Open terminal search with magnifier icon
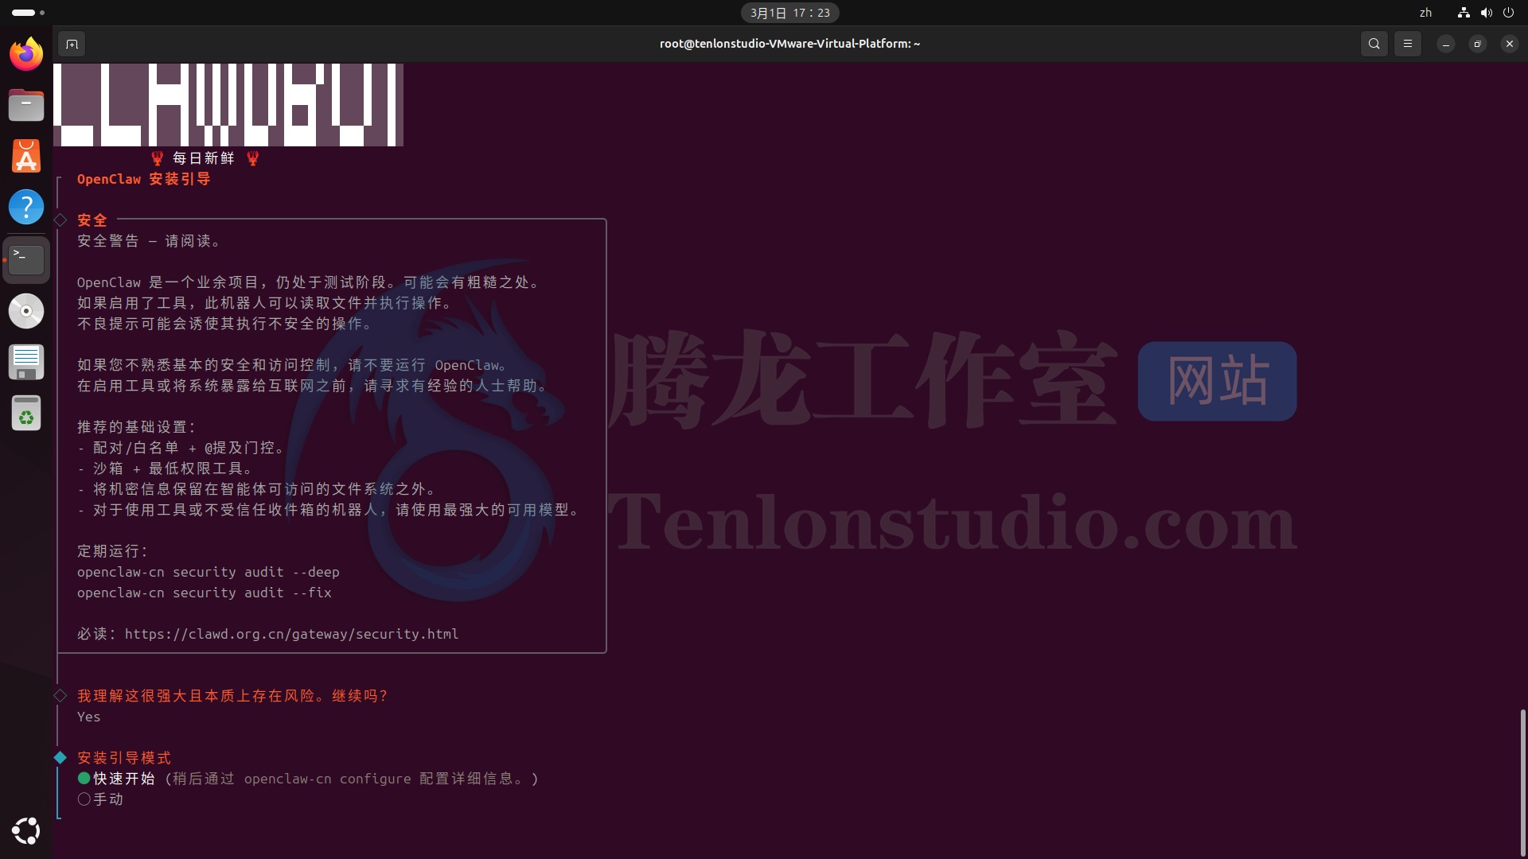Image resolution: width=1528 pixels, height=859 pixels. (x=1374, y=44)
